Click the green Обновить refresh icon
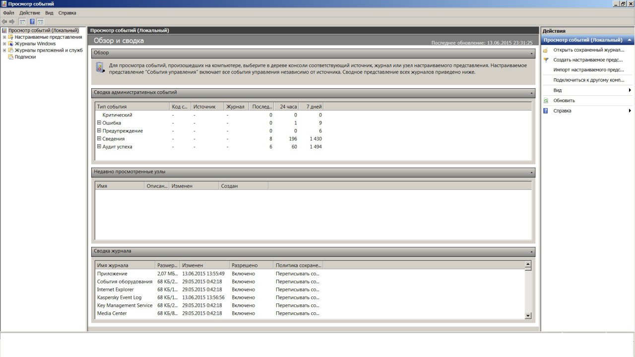 tap(546, 101)
